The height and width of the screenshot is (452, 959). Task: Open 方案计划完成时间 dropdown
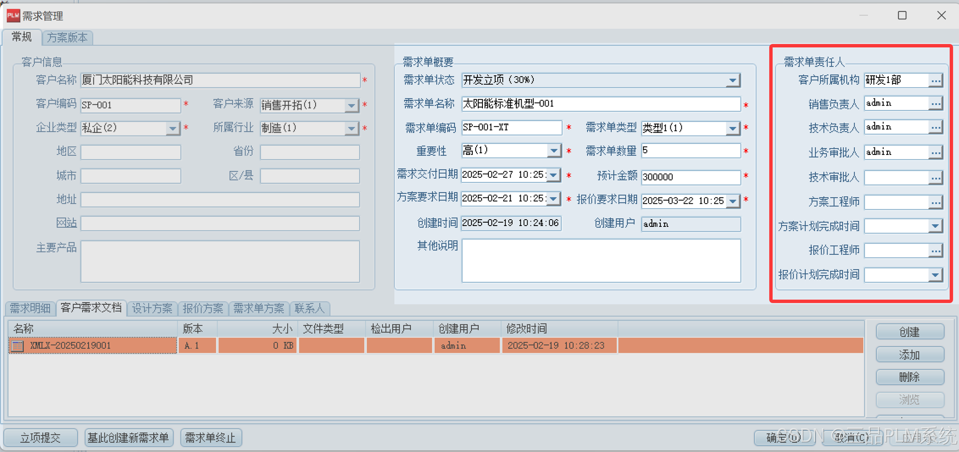tap(935, 226)
